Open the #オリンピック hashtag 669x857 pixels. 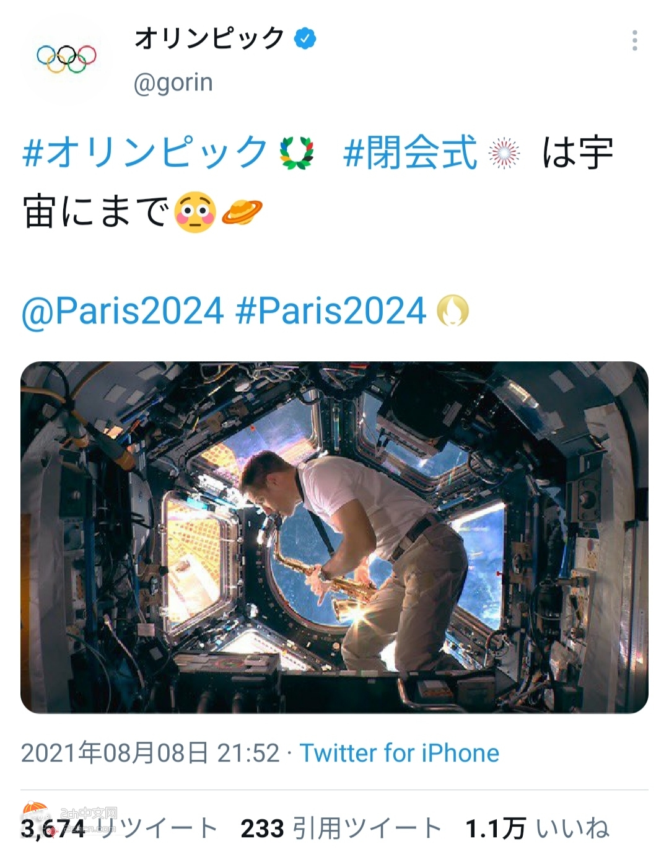(x=145, y=152)
